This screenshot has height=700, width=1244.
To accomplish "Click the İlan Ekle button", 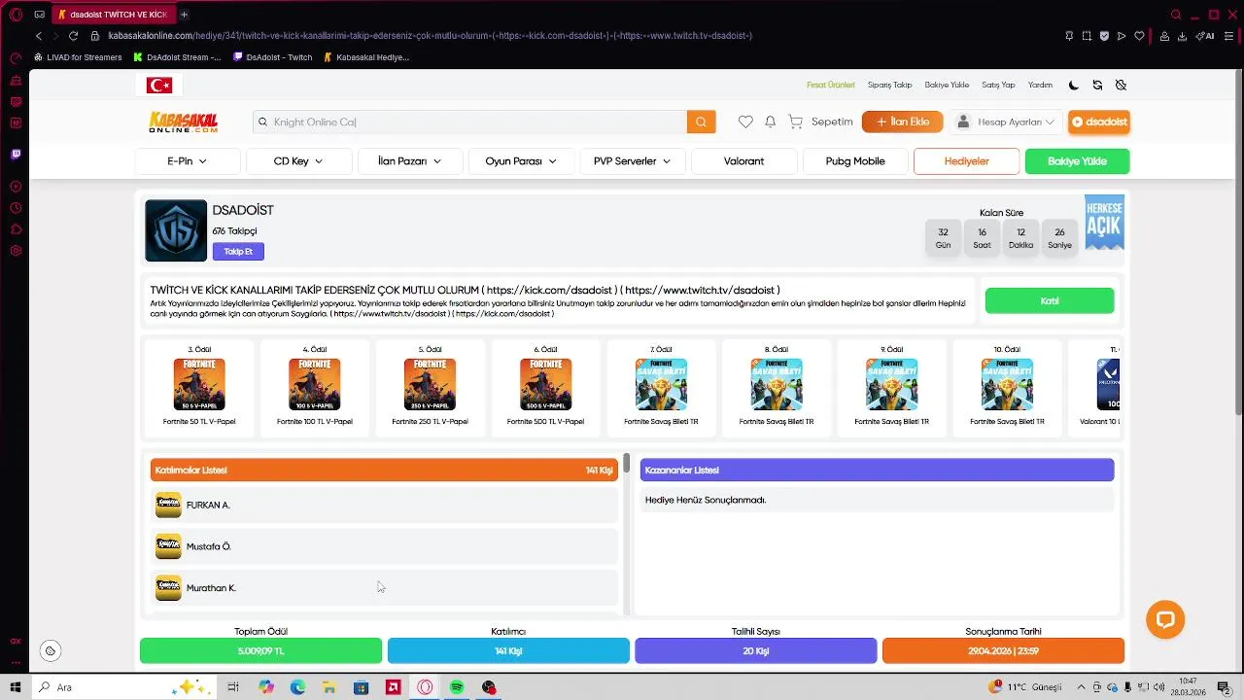I will [x=902, y=122].
